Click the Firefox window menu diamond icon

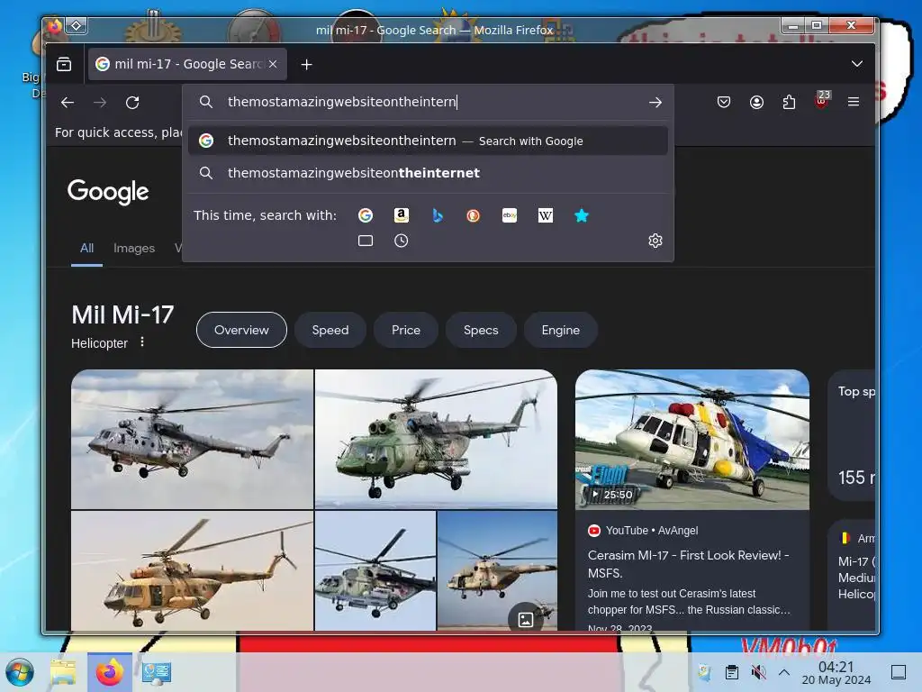click(x=77, y=26)
